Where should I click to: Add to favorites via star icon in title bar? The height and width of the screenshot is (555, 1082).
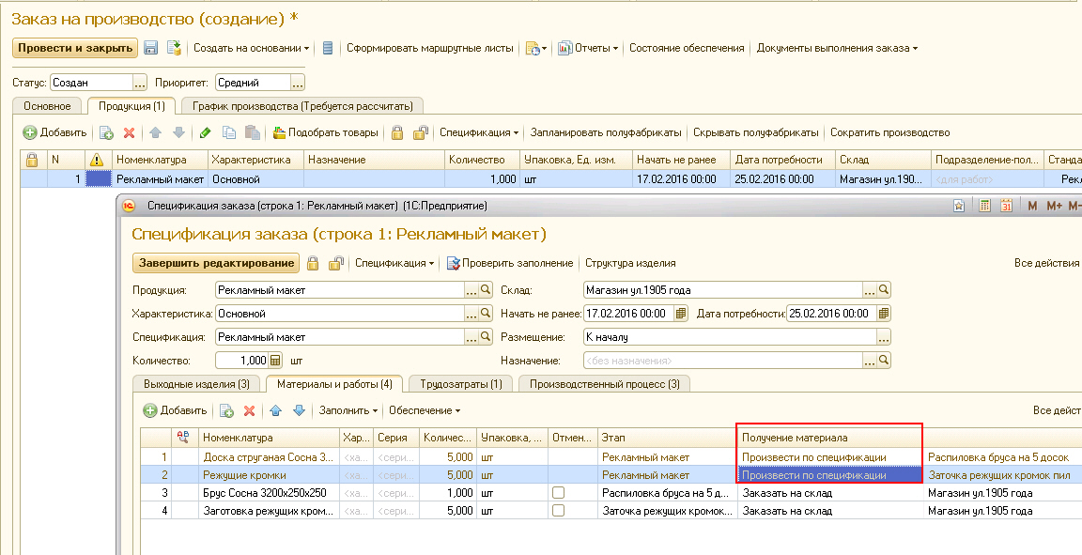point(958,206)
